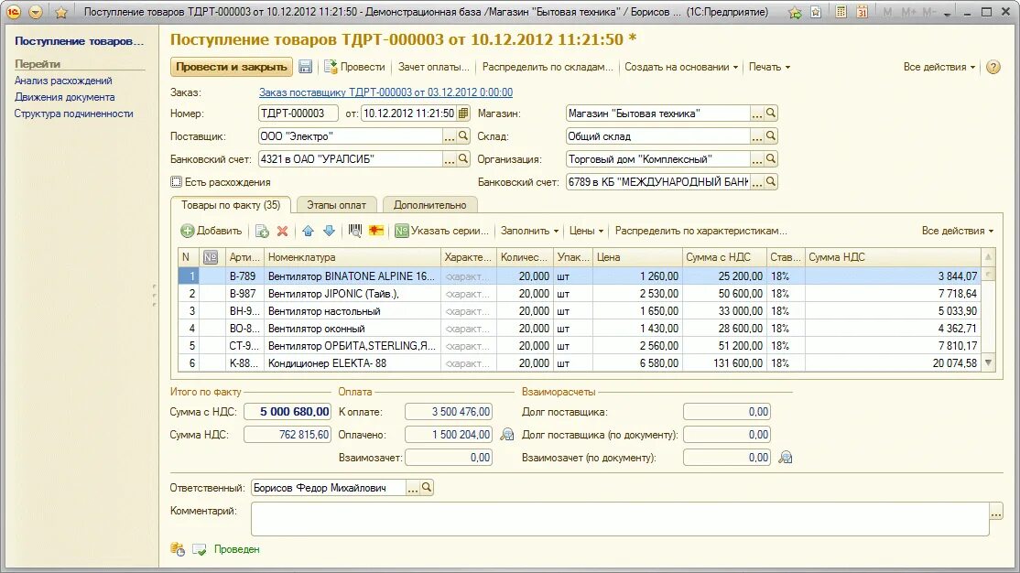This screenshot has height=573, width=1020.
Task: Open payment details magnifier beside Оплачено
Action: [506, 435]
